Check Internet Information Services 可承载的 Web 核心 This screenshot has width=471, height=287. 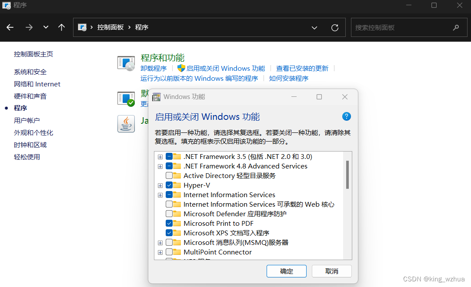[169, 204]
